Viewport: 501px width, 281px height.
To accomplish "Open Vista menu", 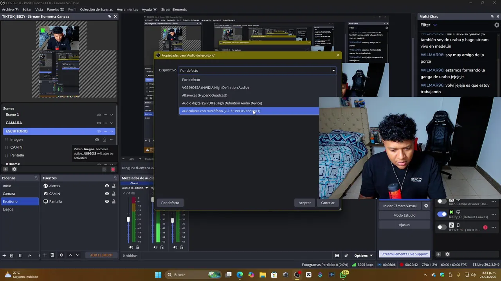I will (39, 9).
